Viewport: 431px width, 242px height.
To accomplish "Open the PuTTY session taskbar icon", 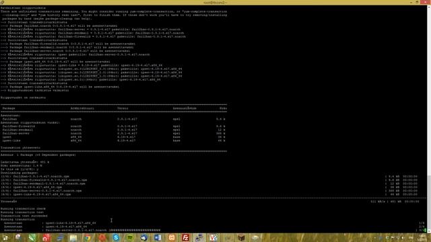I will click(x=199, y=238).
